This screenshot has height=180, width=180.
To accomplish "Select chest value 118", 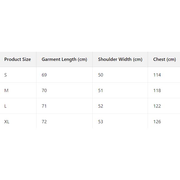I will coord(157,91).
